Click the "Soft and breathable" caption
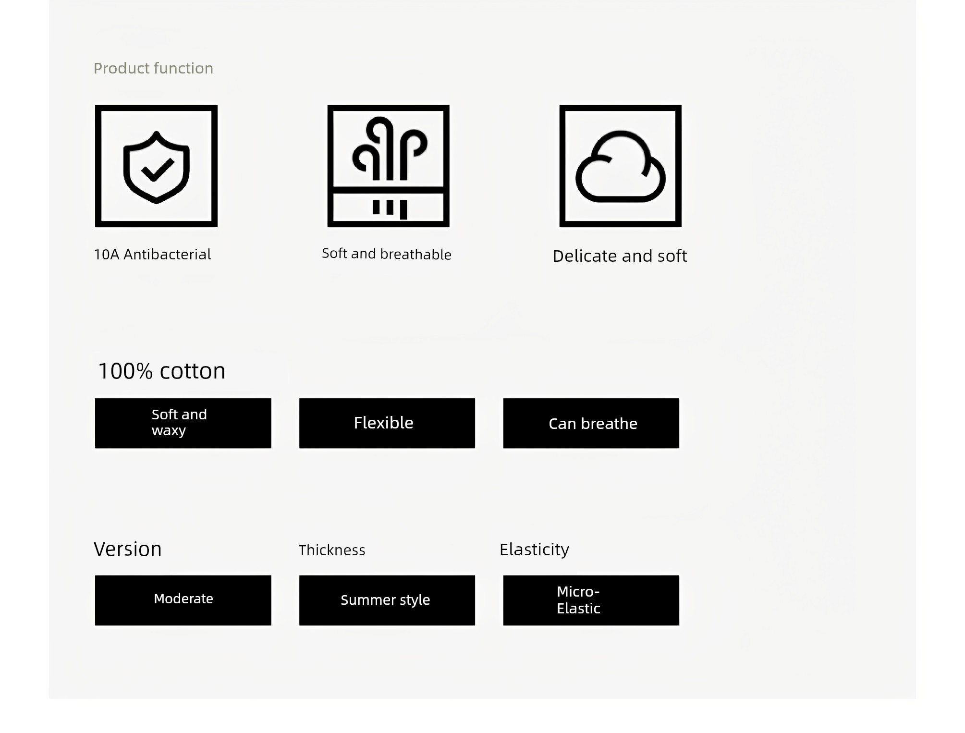Image resolution: width=965 pixels, height=733 pixels. (x=387, y=254)
